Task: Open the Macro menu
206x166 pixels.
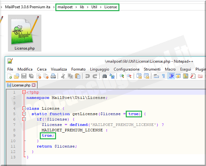Action: [170, 69]
